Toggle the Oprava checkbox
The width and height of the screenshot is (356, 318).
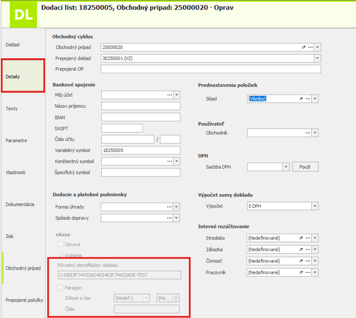61,244
